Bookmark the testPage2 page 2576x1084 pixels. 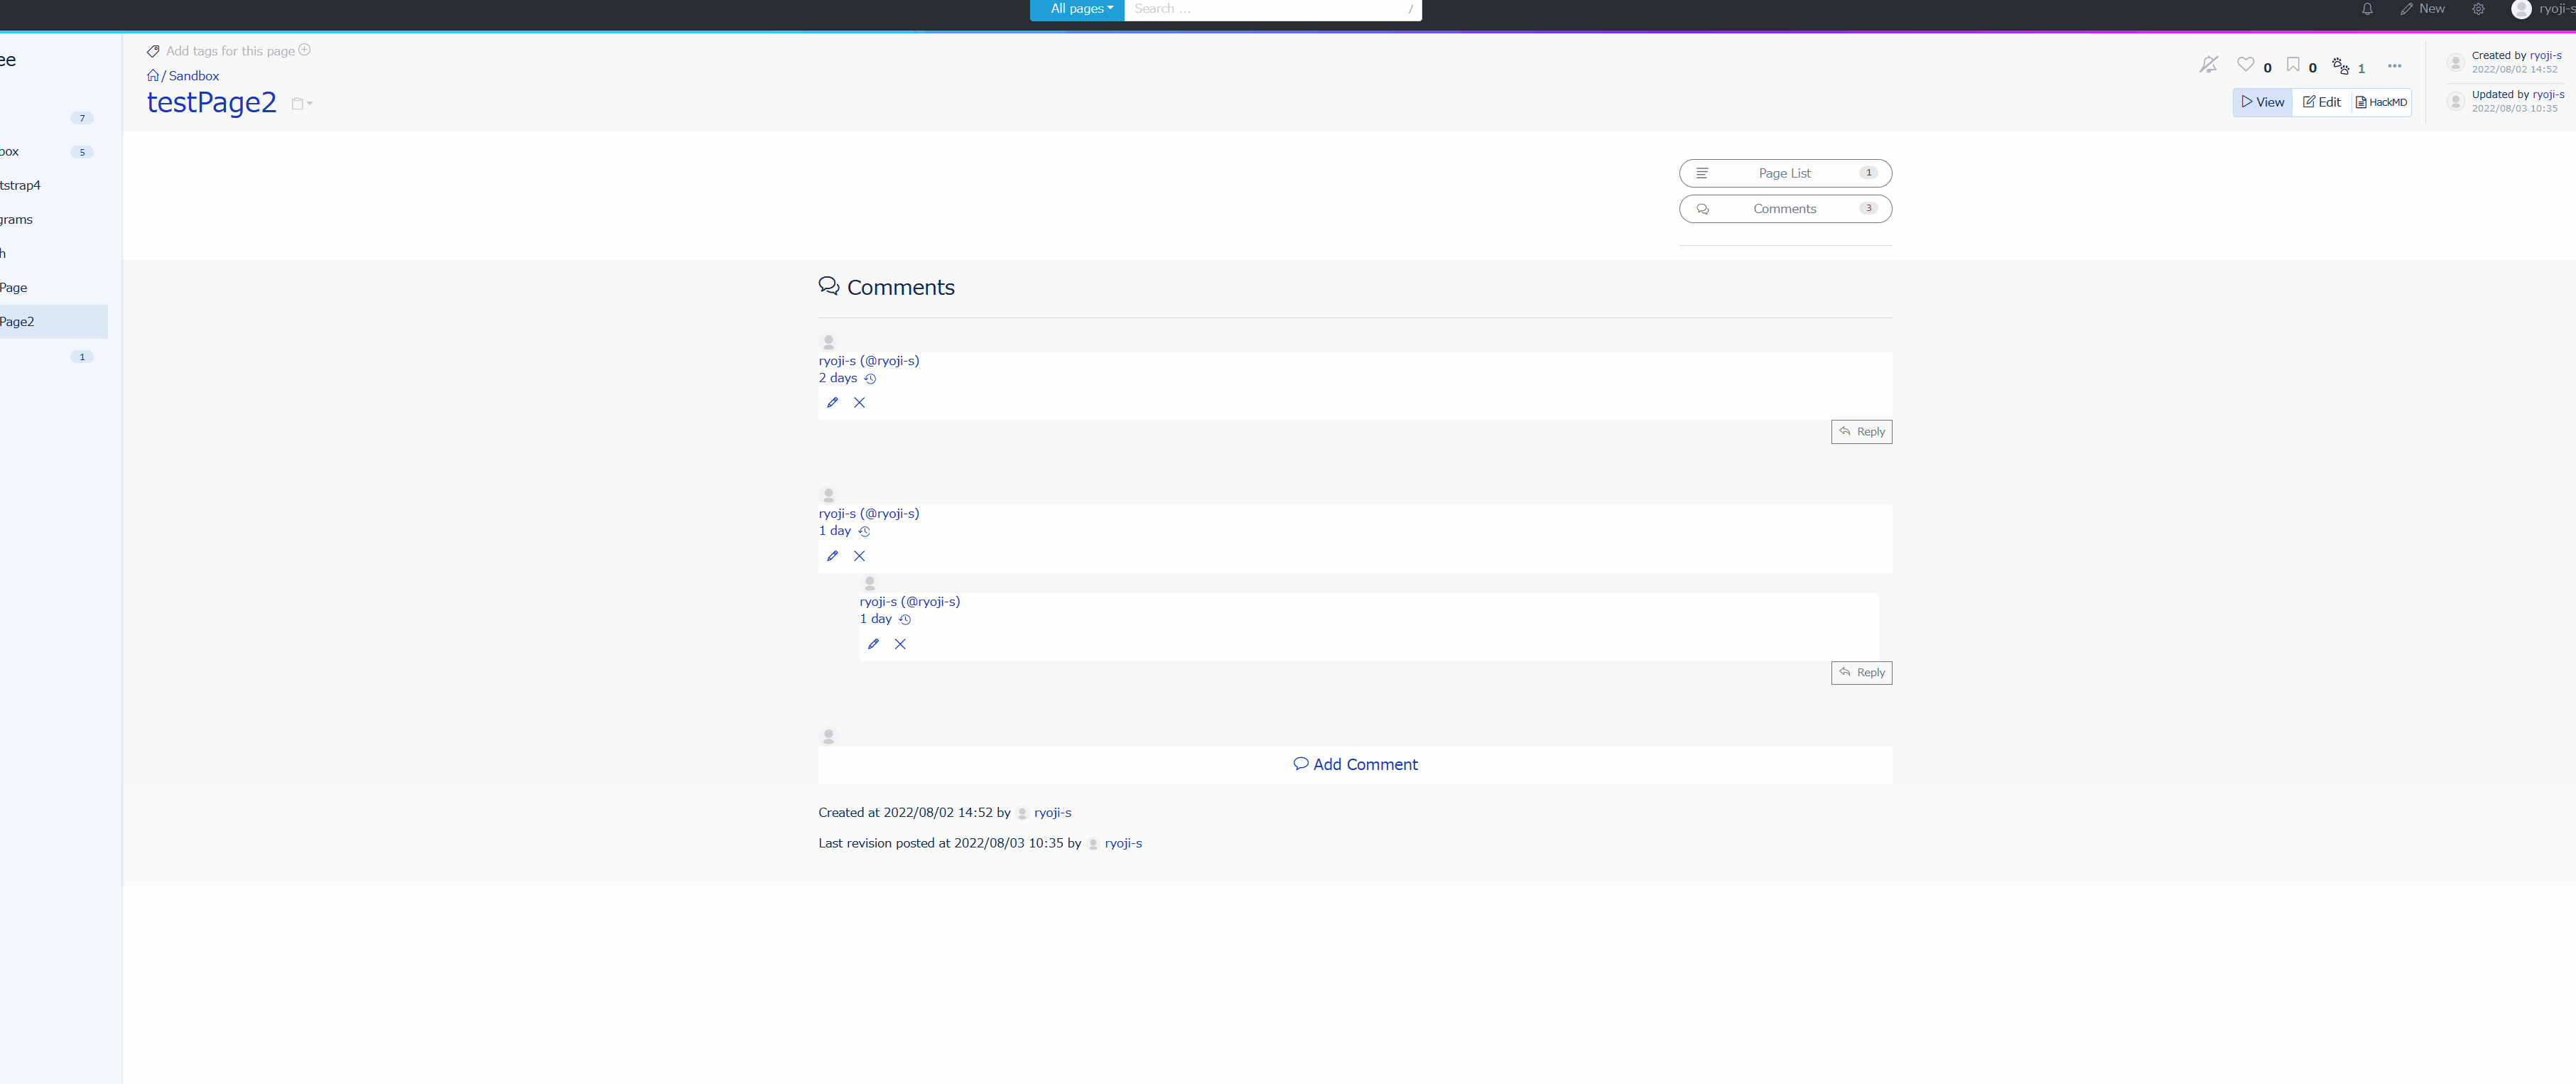coord(2292,65)
